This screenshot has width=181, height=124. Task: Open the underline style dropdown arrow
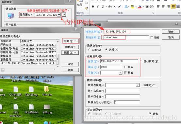point(106,7)
